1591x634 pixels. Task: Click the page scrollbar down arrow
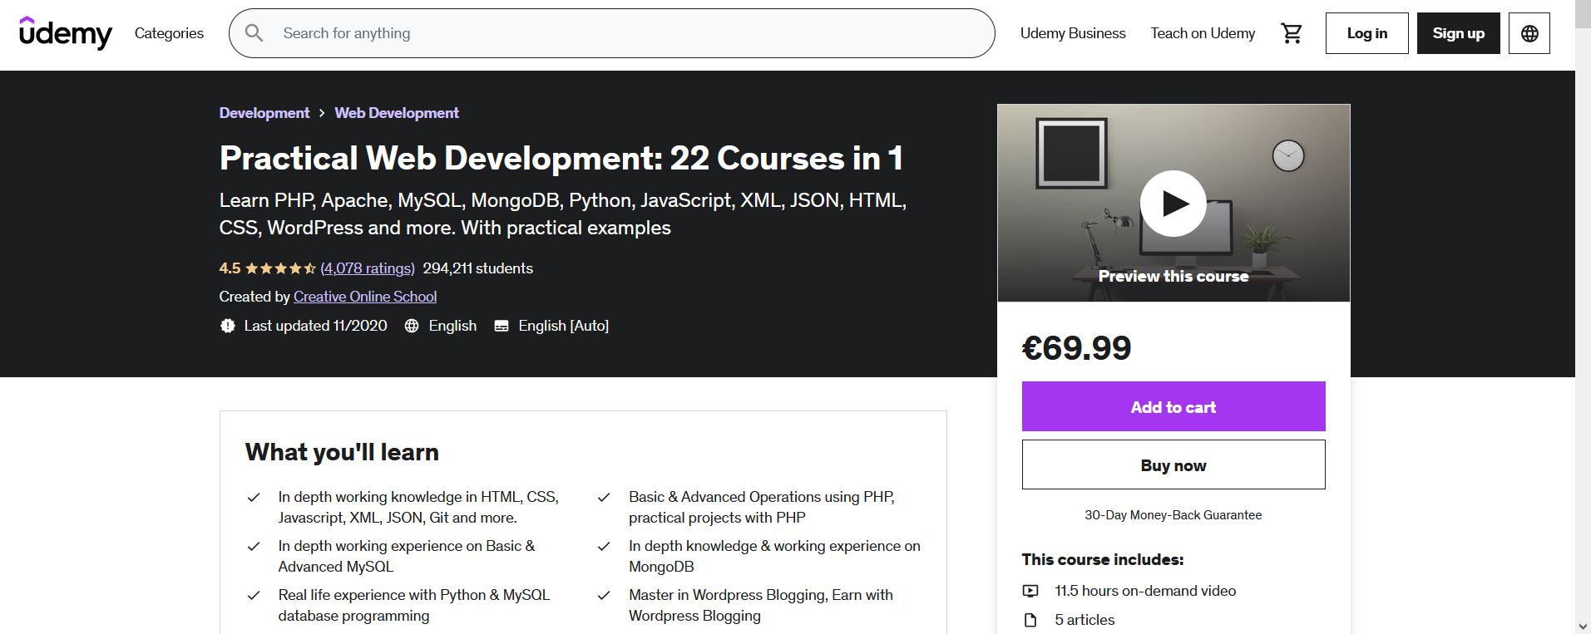(x=1583, y=626)
